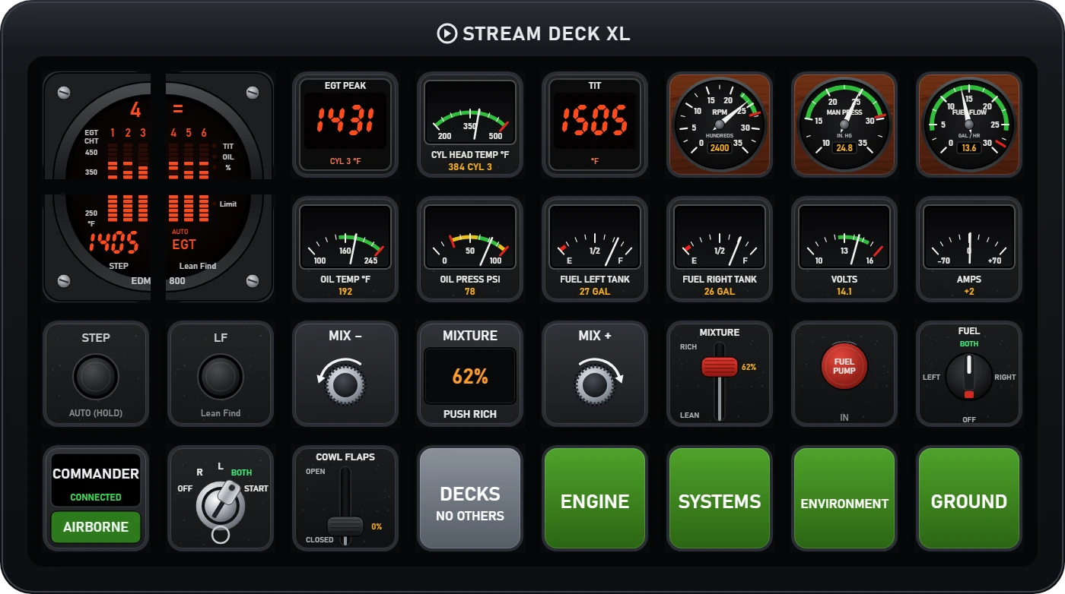This screenshot has width=1065, height=594.
Task: Switch the fuel selector valve knob
Action: tap(969, 376)
